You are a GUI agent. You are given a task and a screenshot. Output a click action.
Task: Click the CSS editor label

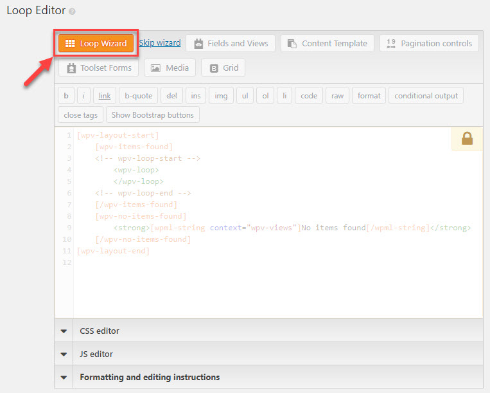tap(100, 331)
